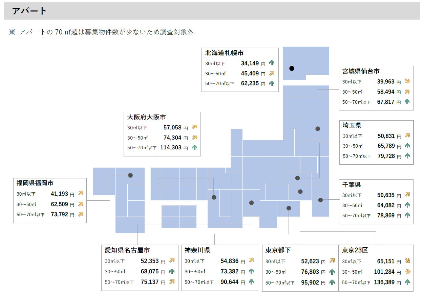
Task: Click the up arrow beside 64,082 円
Action: (407, 205)
